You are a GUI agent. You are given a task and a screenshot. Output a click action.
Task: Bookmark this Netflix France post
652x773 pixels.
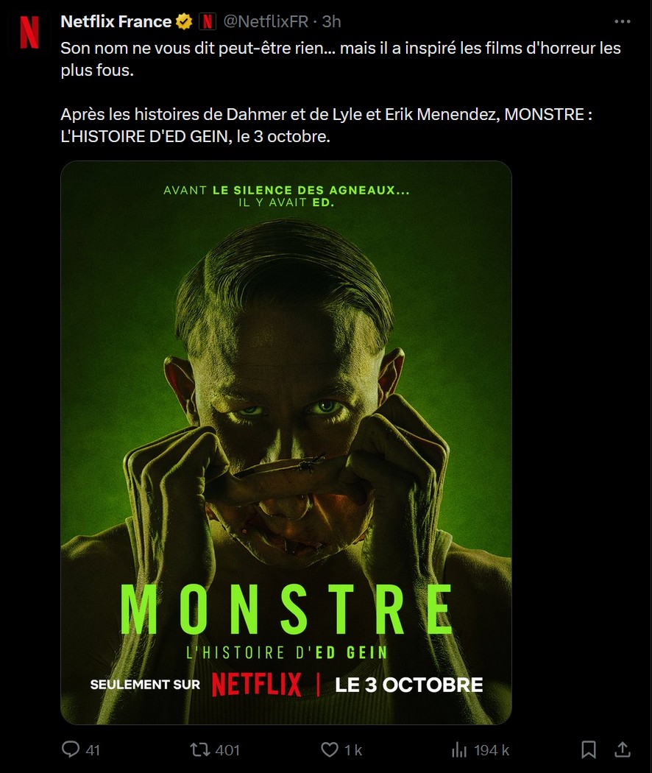click(589, 750)
